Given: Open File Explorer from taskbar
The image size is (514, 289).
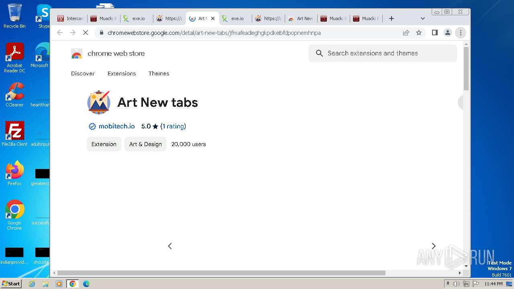Looking at the screenshot, I should [x=45, y=284].
